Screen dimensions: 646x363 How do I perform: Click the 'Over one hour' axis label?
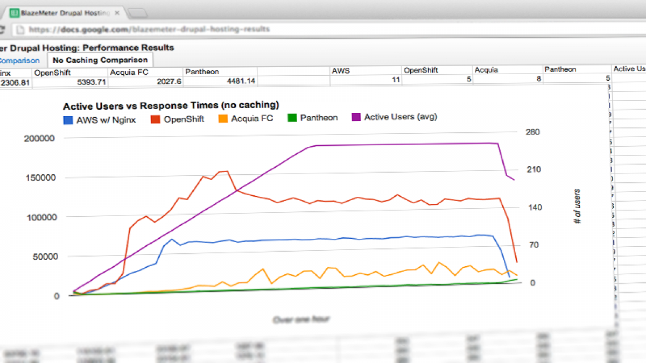click(x=301, y=319)
